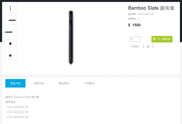This screenshot has height=124, width=182.
Task: Select third thumbnail of pen side view
Action: pos(10,32)
